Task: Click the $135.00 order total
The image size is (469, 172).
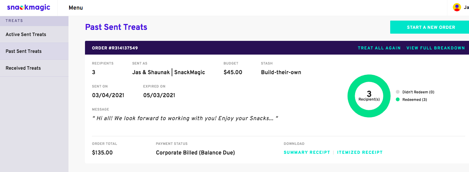Action: click(x=102, y=153)
